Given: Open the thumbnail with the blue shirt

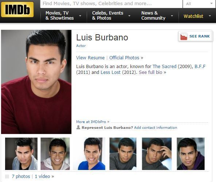Looking at the screenshot, I should pyautogui.click(x=89, y=154).
